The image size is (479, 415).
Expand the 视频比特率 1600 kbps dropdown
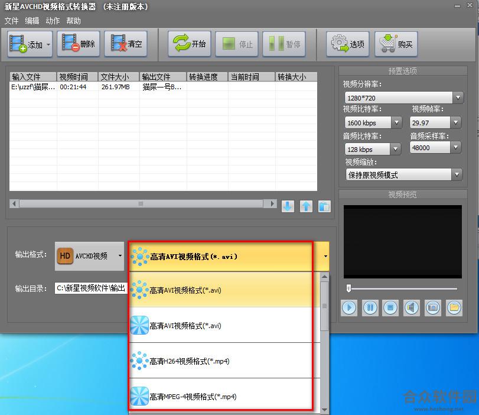(x=396, y=122)
